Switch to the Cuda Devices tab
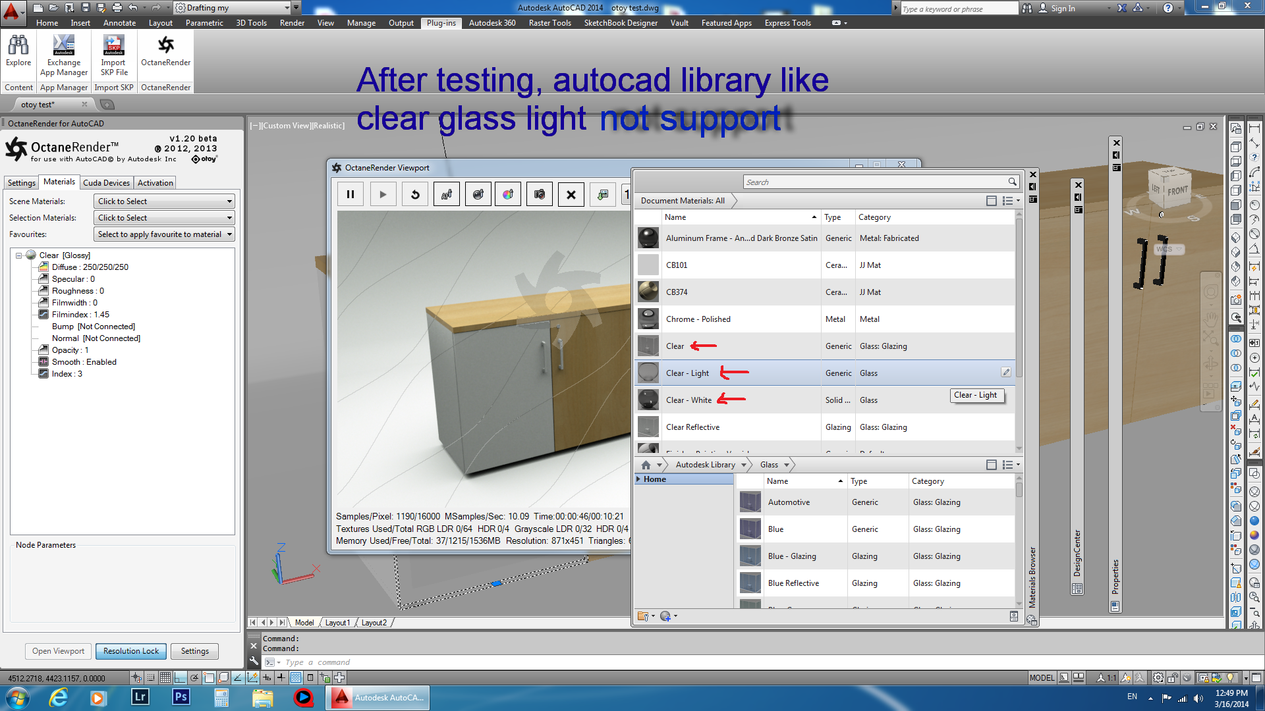Image resolution: width=1265 pixels, height=711 pixels. coord(106,183)
